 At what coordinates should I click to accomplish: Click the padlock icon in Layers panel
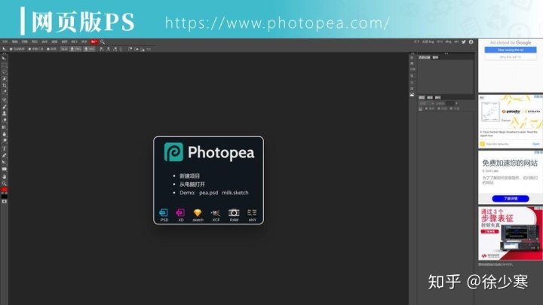pyautogui.click(x=420, y=108)
